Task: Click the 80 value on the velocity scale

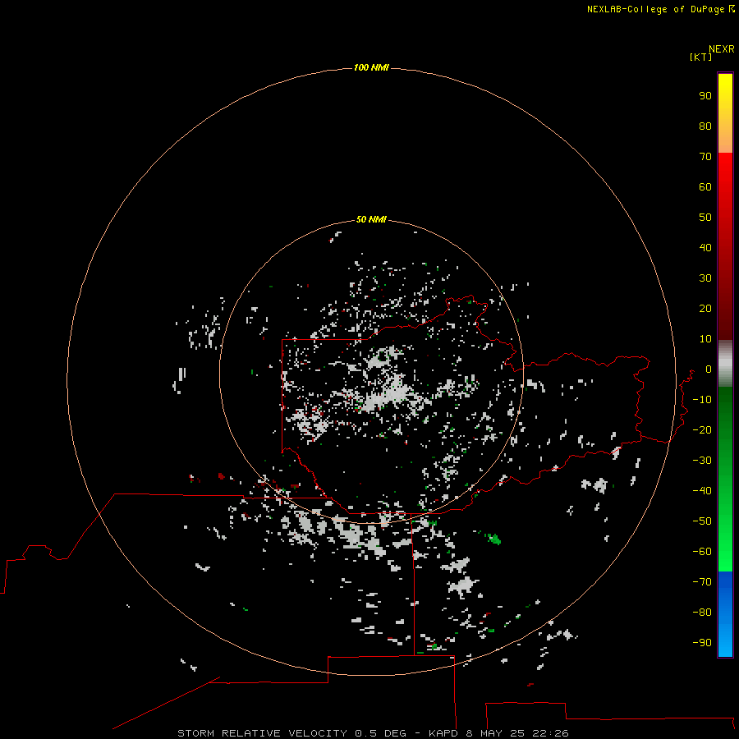Action: (x=705, y=126)
